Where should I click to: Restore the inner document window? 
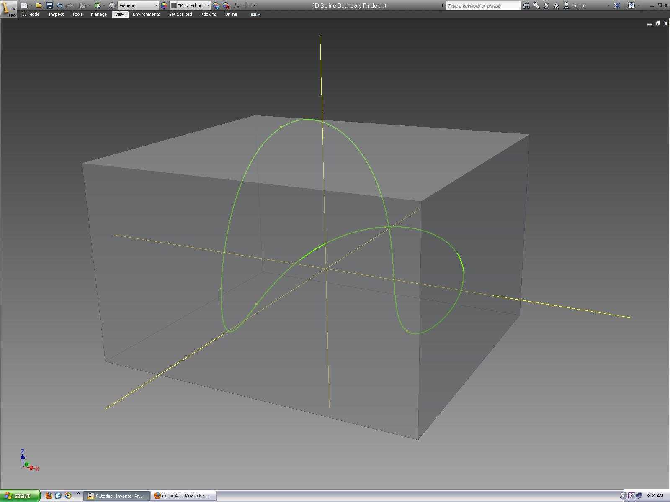pos(657,23)
